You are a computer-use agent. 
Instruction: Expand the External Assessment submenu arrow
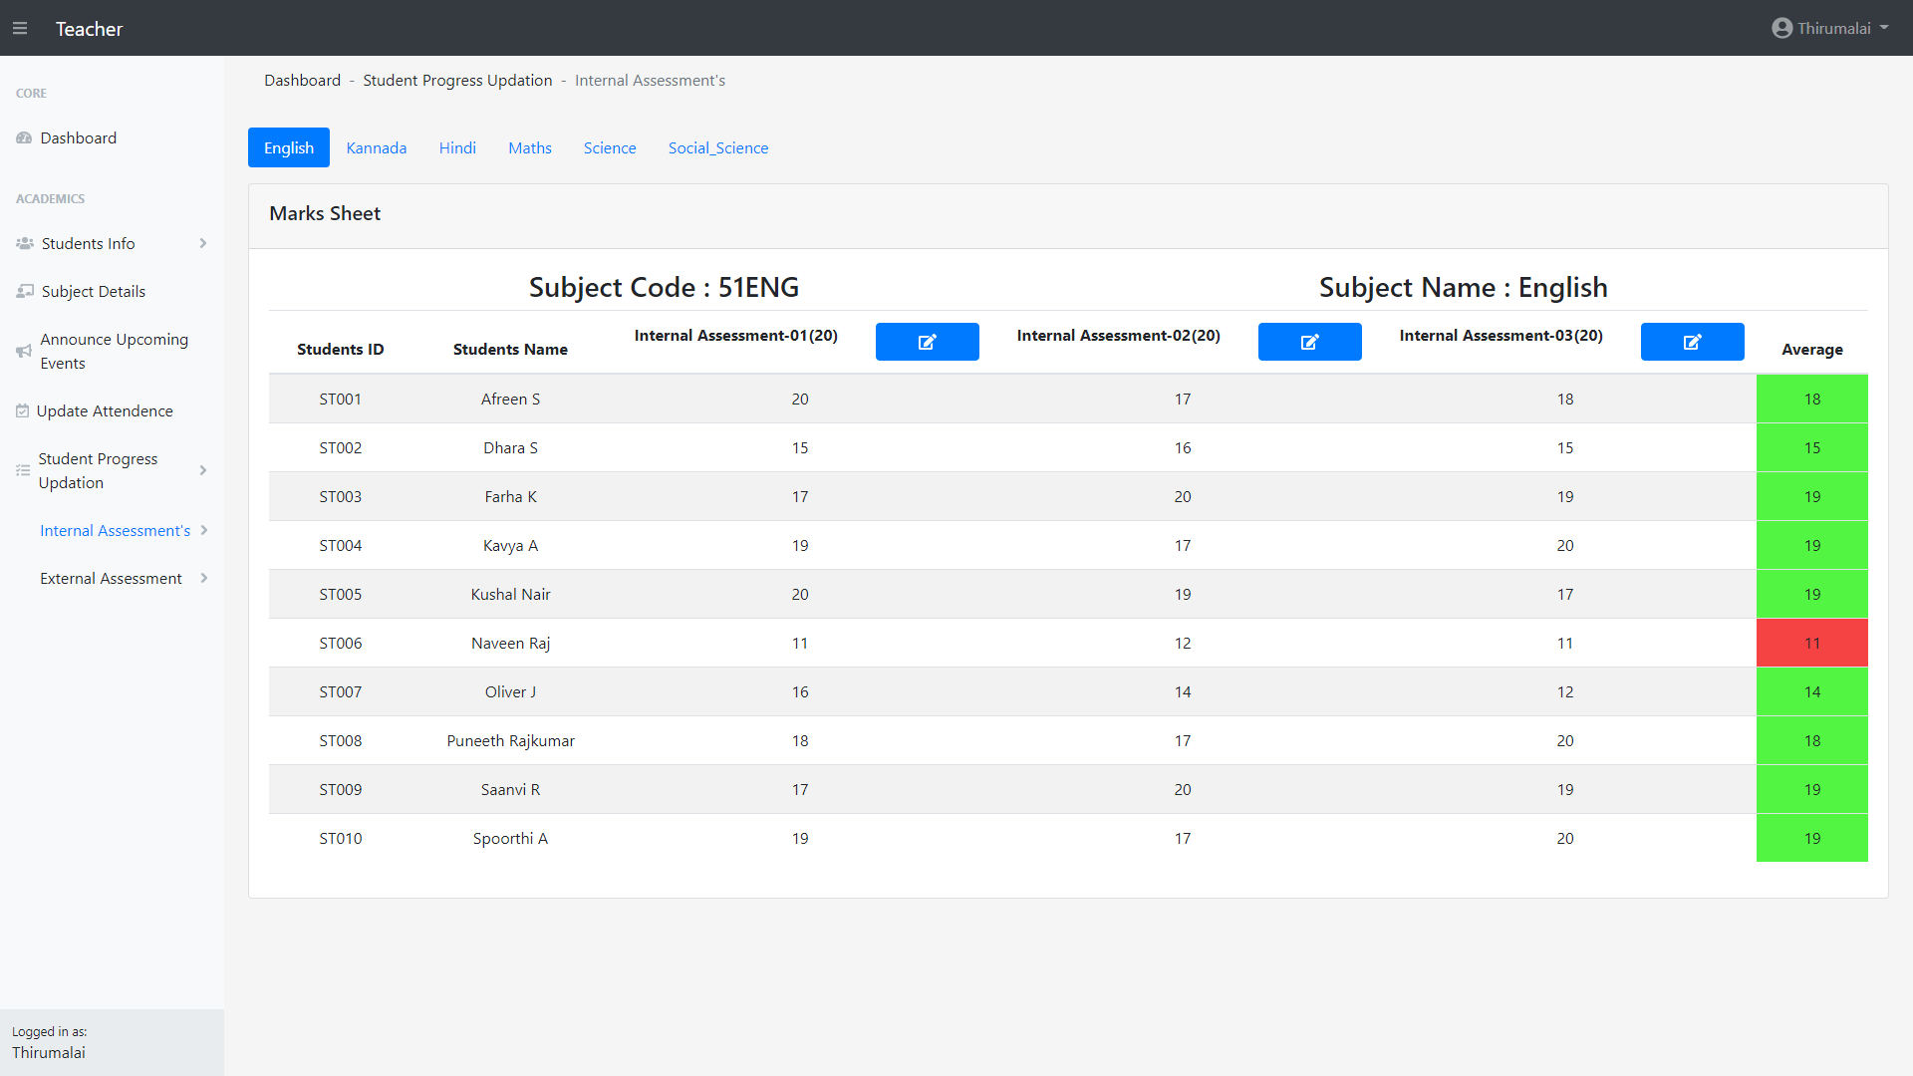(204, 579)
